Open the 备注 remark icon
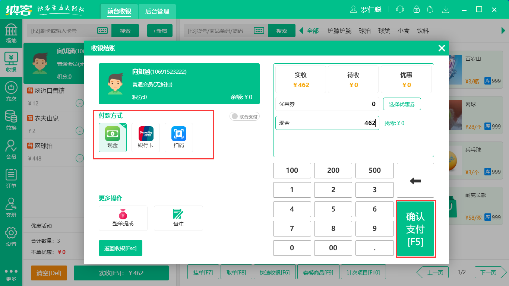 [x=178, y=218]
